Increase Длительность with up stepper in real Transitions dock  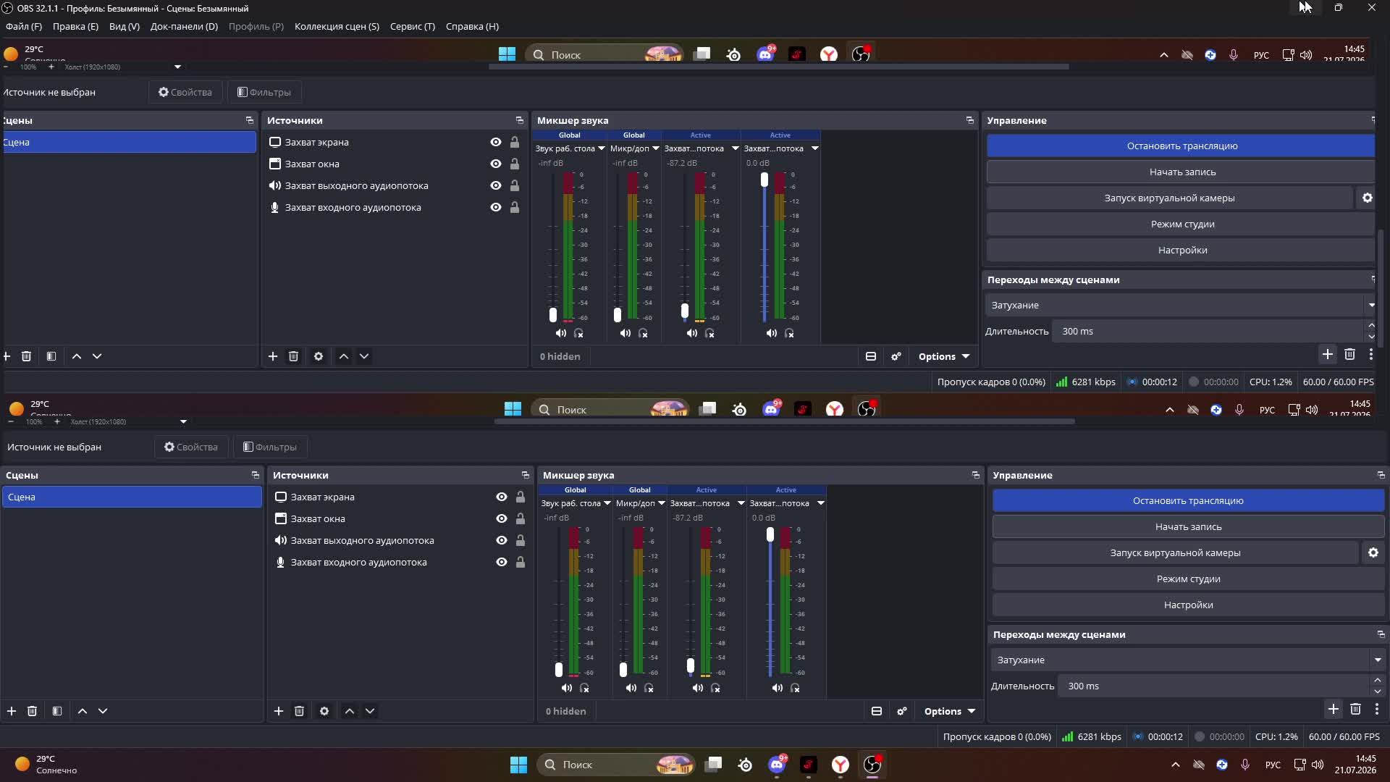1378,680
